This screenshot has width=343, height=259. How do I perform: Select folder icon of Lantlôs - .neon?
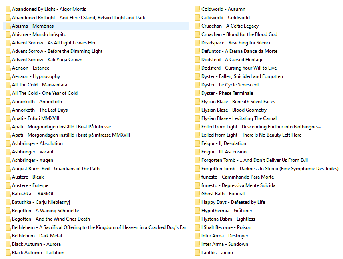click(x=197, y=253)
